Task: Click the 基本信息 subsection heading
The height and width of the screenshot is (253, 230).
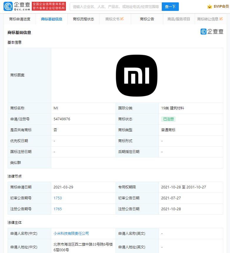Action: [x=14, y=42]
